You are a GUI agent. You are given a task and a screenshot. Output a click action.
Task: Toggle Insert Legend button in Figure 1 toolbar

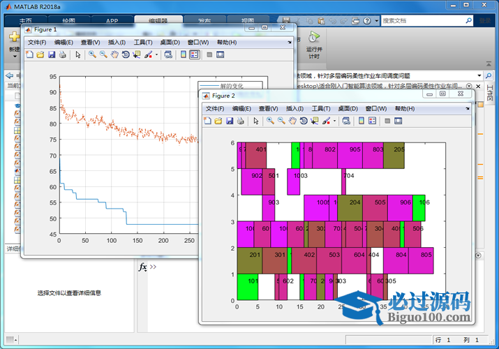pyautogui.click(x=194, y=54)
